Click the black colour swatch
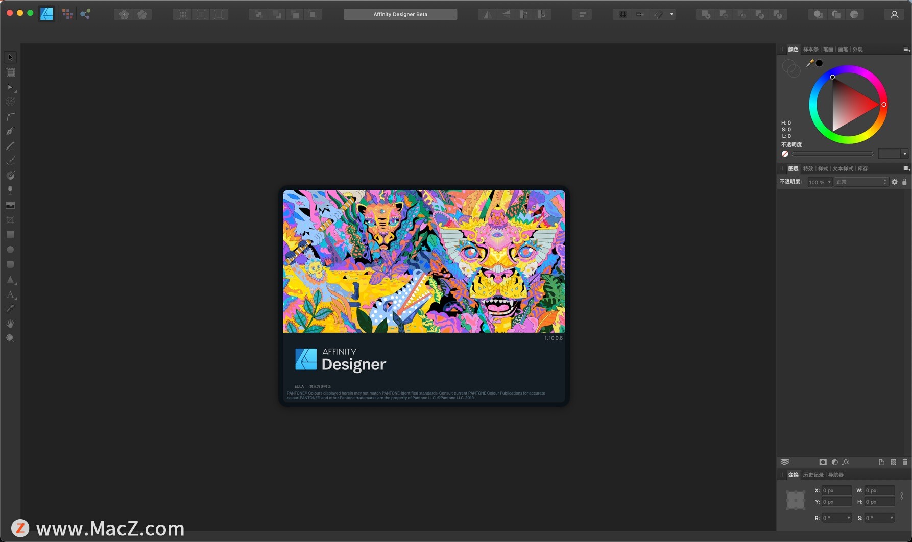This screenshot has width=912, height=542. click(819, 63)
